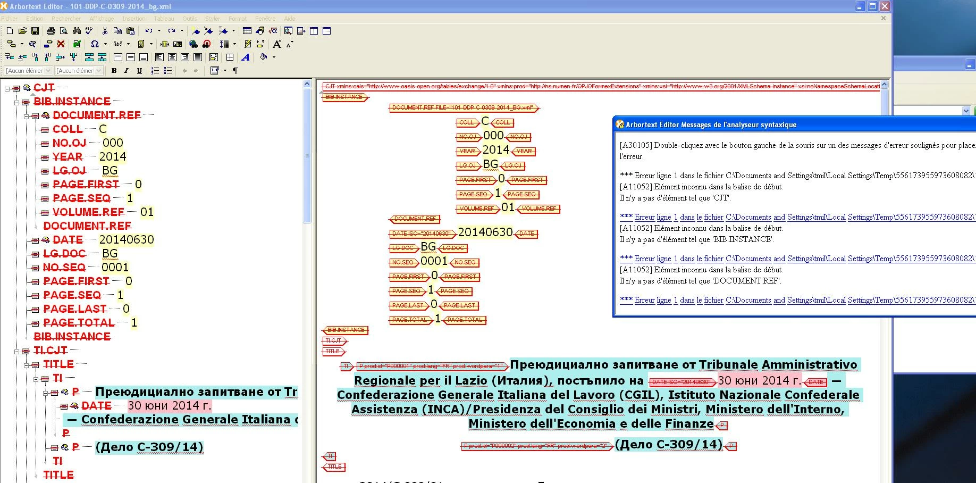Select '(Дело C-309/14)' text in document view
The height and width of the screenshot is (483, 976).
669,445
